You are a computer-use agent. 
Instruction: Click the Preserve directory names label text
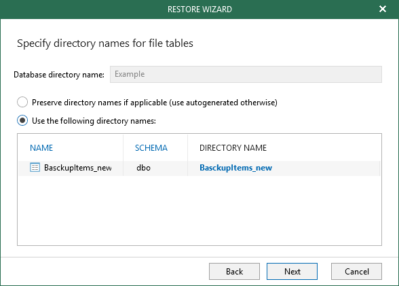click(155, 103)
